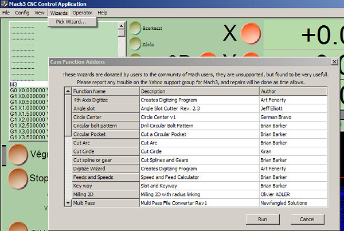344x231 pixels.
Task: Click the 'G1 X1.000000' G-code line
Action: click(29, 108)
